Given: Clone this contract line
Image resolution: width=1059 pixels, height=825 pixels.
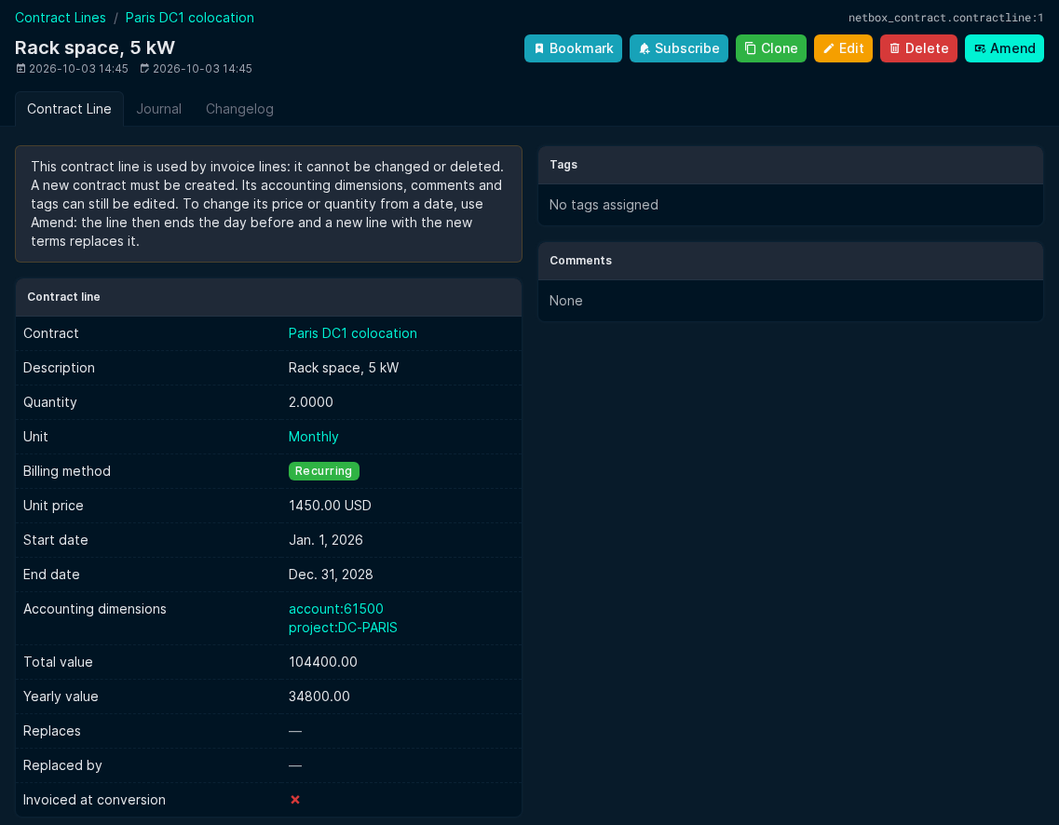Looking at the screenshot, I should (770, 48).
